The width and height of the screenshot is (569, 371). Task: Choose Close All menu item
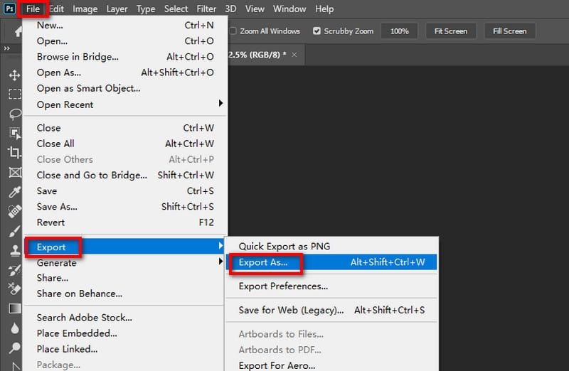click(125, 144)
